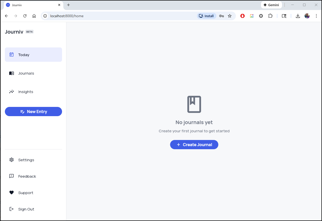Click the Settings gear icon
The height and width of the screenshot is (221, 322).
12,160
